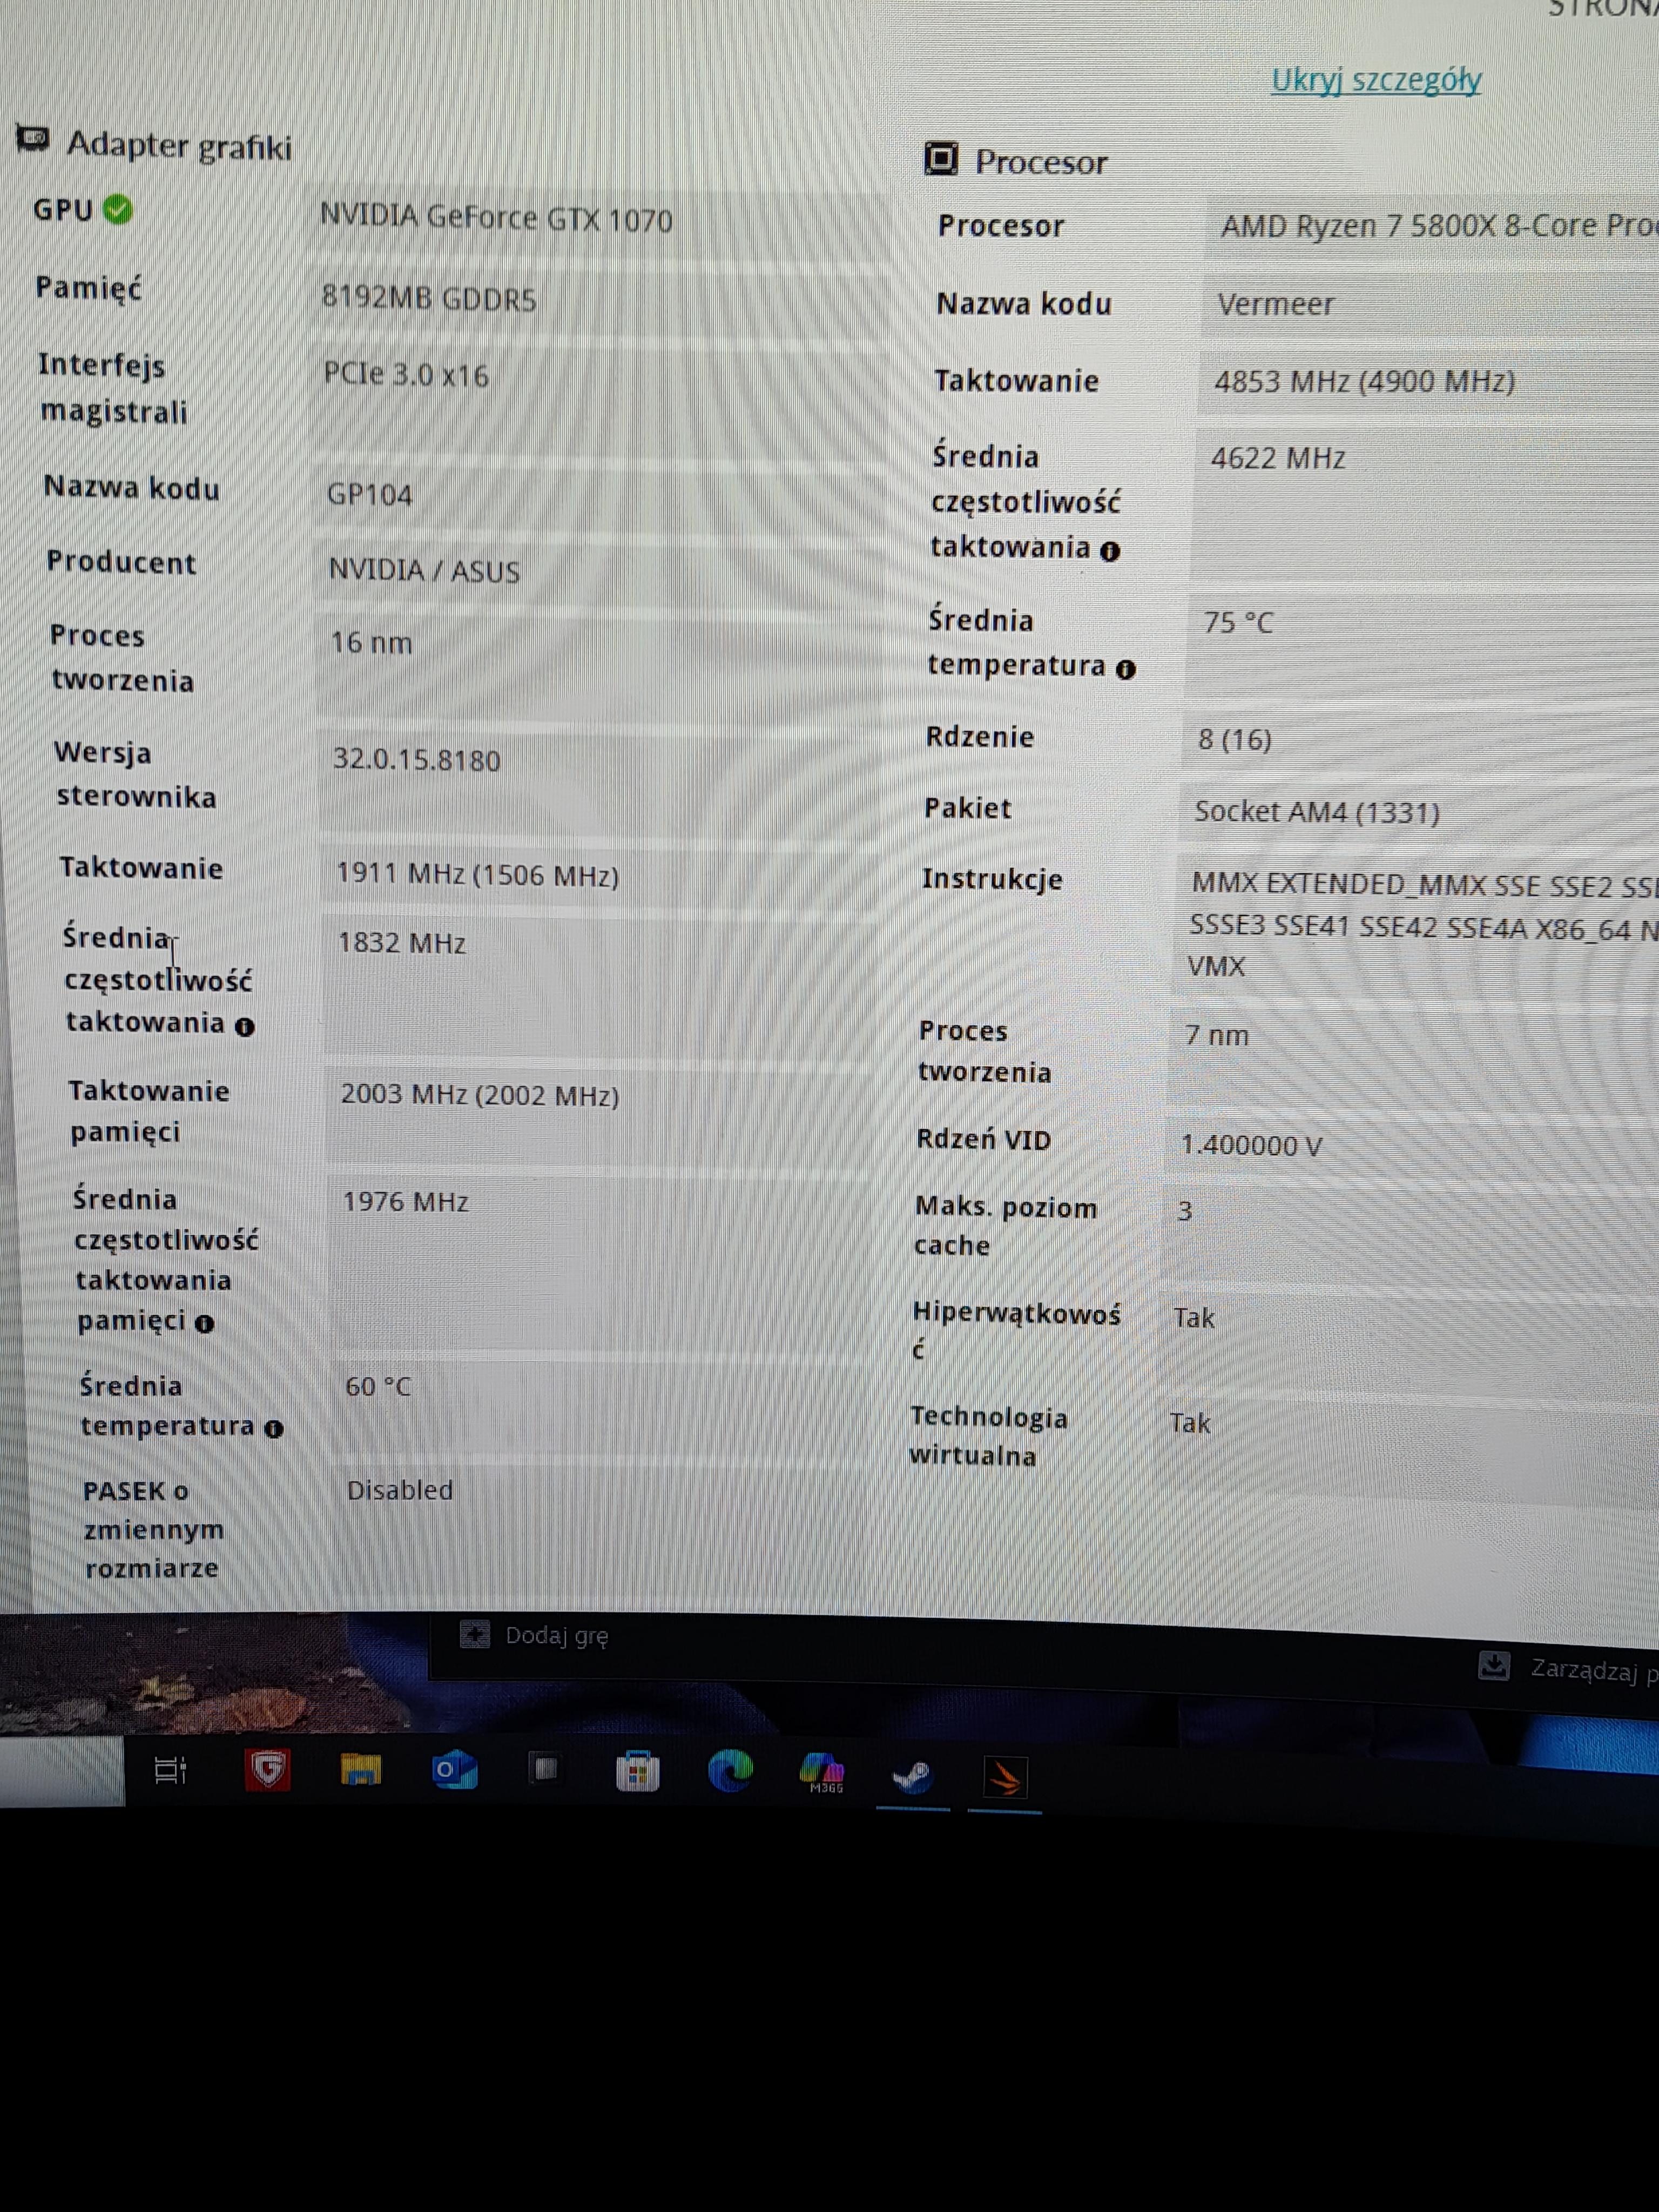Screen dimensions: 1659x2212
Task: Click the Adapter grafiki graphics card icon
Action: 32,139
